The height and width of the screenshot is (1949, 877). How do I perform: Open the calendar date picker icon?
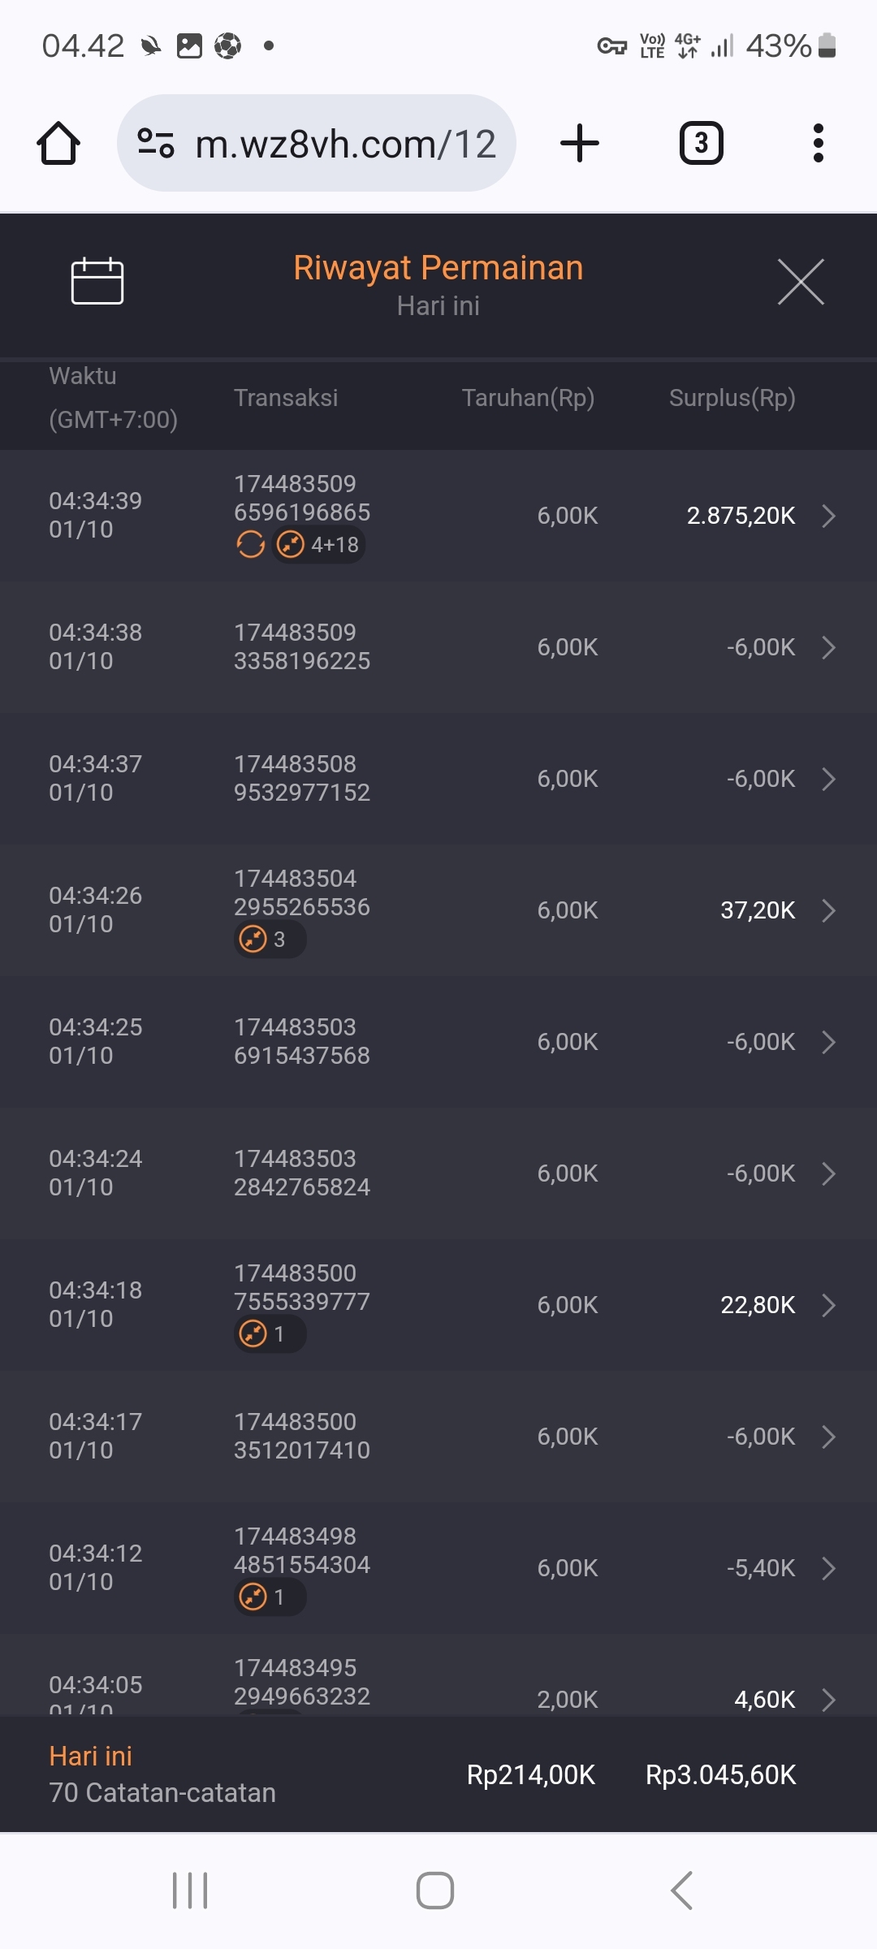coord(97,281)
